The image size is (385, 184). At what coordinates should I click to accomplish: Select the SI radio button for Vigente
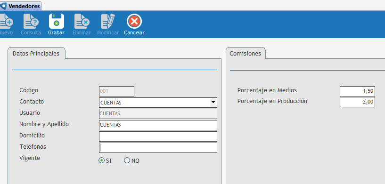click(x=101, y=160)
